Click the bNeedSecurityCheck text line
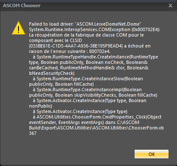 [52, 73]
